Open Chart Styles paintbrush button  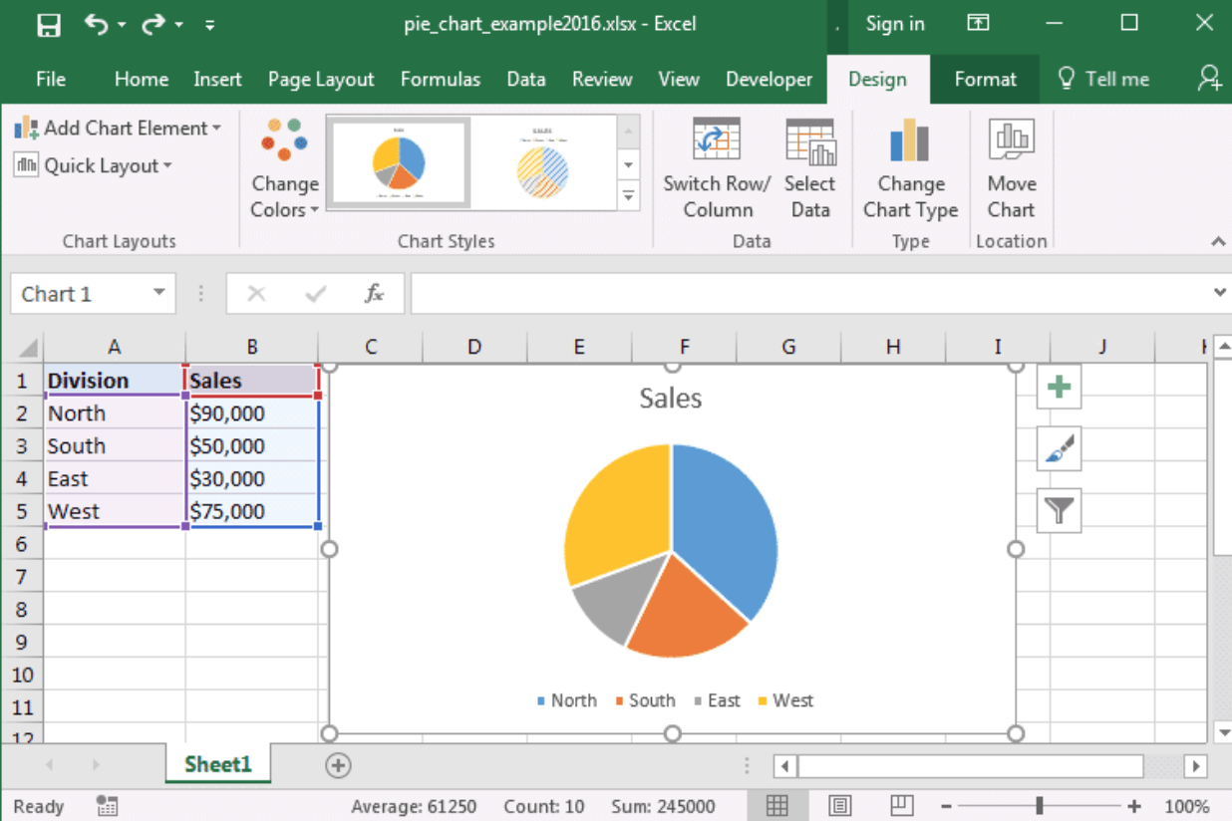click(x=1059, y=448)
